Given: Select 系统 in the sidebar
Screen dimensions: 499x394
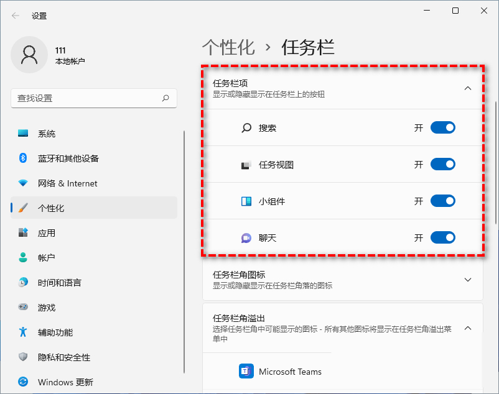Looking at the screenshot, I should point(47,134).
